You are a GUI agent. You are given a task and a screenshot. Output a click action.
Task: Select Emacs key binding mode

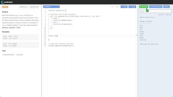click(117, 7)
